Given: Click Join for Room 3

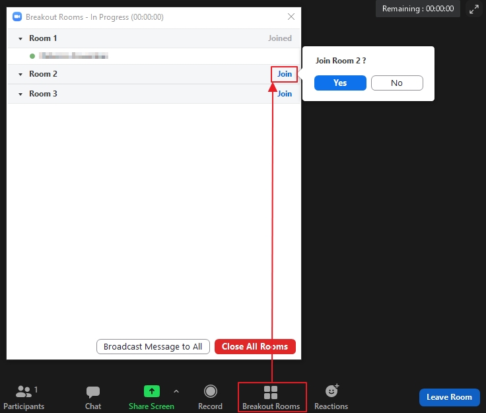Looking at the screenshot, I should coord(284,94).
